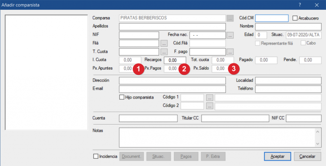Click the browse button next to F. pago

[230, 52]
